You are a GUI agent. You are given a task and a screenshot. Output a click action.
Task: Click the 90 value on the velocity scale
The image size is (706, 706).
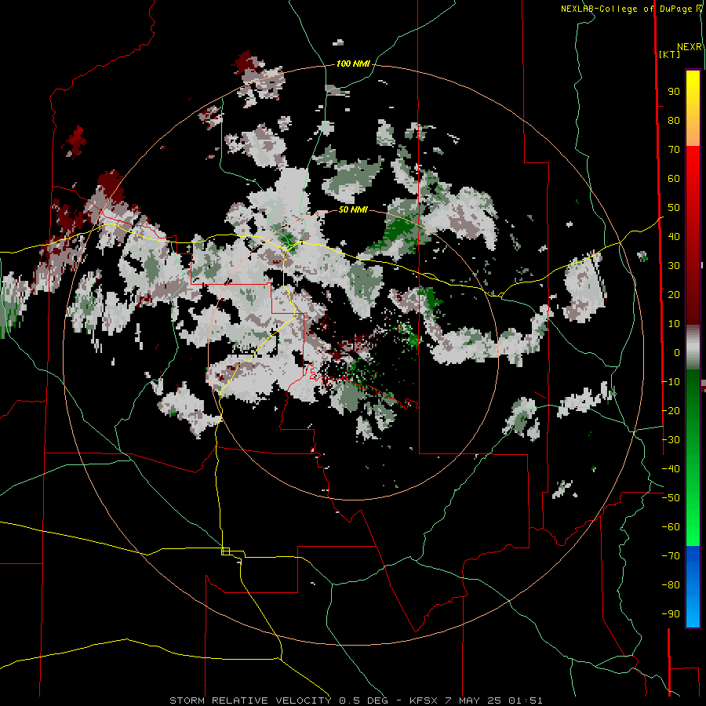(674, 92)
